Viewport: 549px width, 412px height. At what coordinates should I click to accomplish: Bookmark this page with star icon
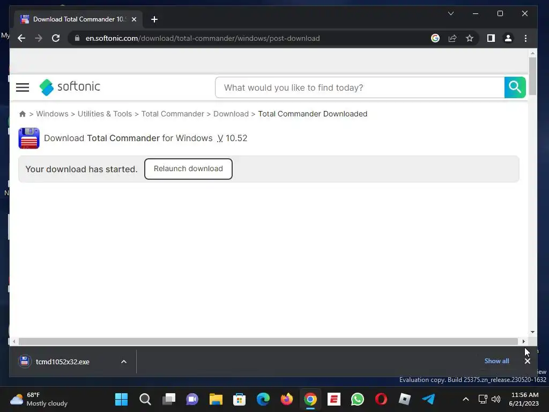(x=470, y=38)
